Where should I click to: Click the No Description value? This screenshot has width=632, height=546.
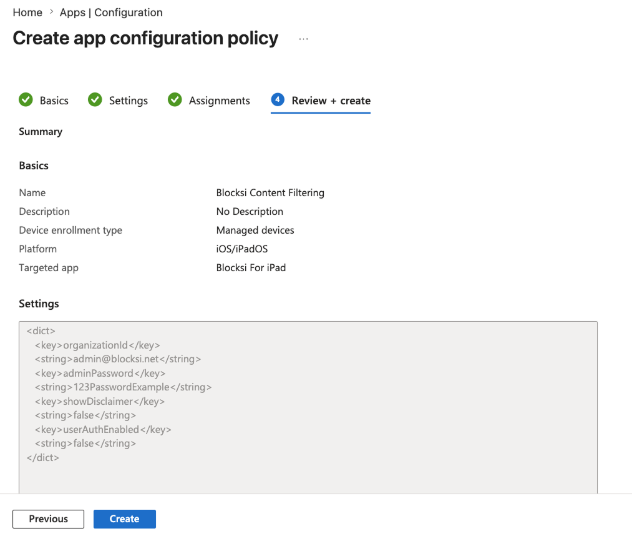pos(250,211)
